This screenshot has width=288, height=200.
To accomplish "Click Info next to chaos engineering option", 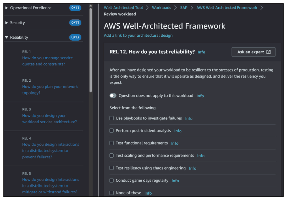I will coord(192,168).
